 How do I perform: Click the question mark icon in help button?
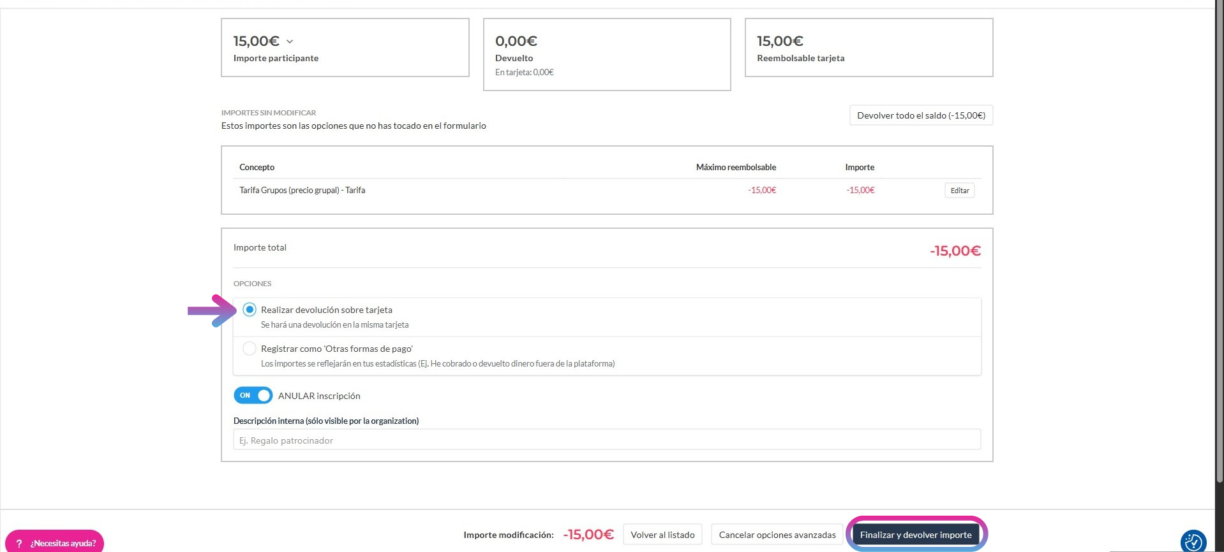pos(19,543)
